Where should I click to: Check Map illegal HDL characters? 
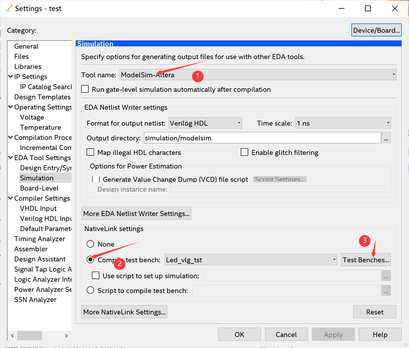[x=90, y=152]
